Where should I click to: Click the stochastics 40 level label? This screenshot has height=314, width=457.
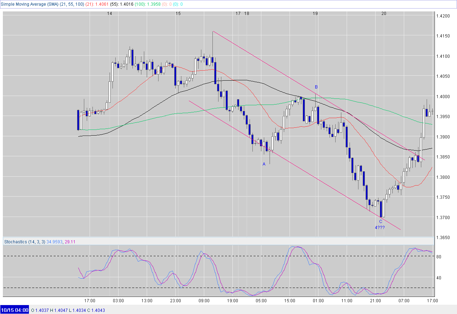click(438, 278)
